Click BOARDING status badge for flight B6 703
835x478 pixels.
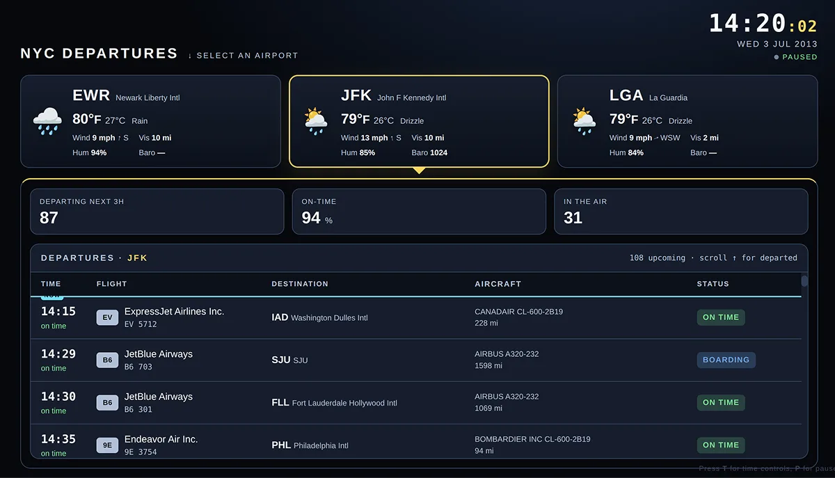[726, 360]
